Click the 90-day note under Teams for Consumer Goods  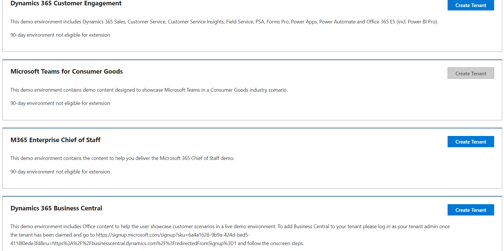coord(60,103)
